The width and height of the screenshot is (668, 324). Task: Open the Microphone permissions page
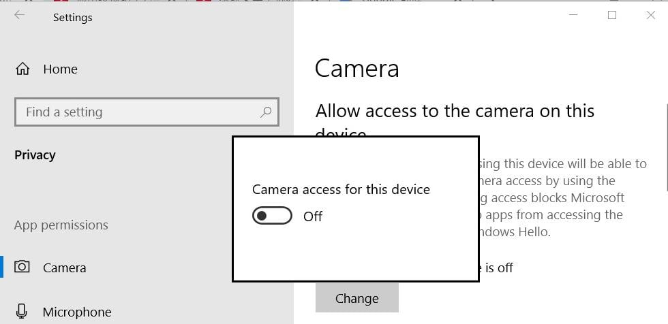tap(77, 312)
